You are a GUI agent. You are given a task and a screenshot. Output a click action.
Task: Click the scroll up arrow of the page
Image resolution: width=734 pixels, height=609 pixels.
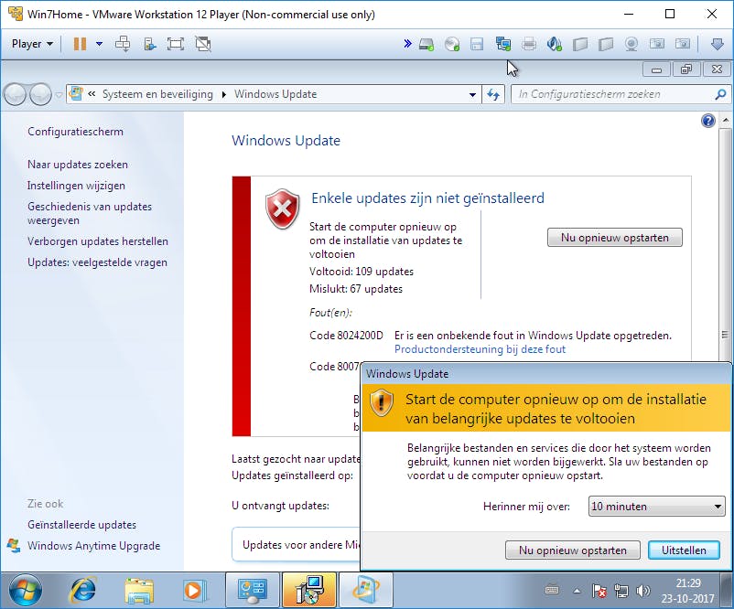[725, 120]
